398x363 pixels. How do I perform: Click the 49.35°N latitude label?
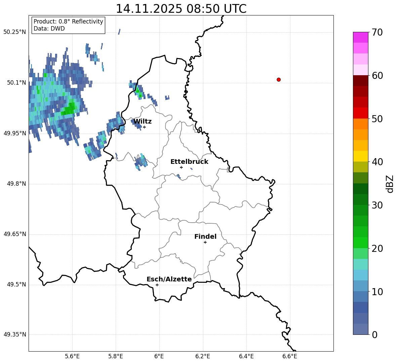14,334
